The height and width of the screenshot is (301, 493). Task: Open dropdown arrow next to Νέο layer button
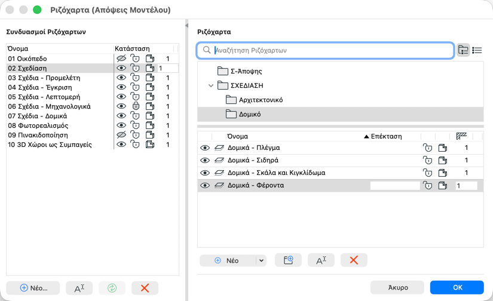261,260
